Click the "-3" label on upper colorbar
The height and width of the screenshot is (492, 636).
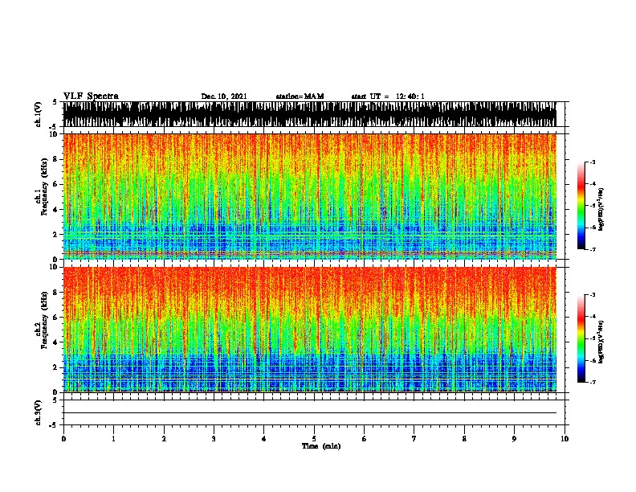point(592,162)
